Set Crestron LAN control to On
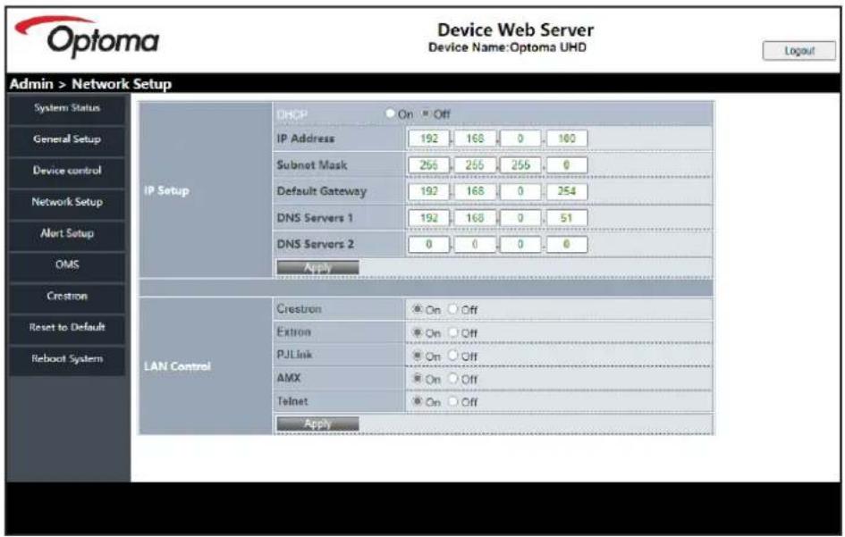845x537 pixels. (x=417, y=309)
